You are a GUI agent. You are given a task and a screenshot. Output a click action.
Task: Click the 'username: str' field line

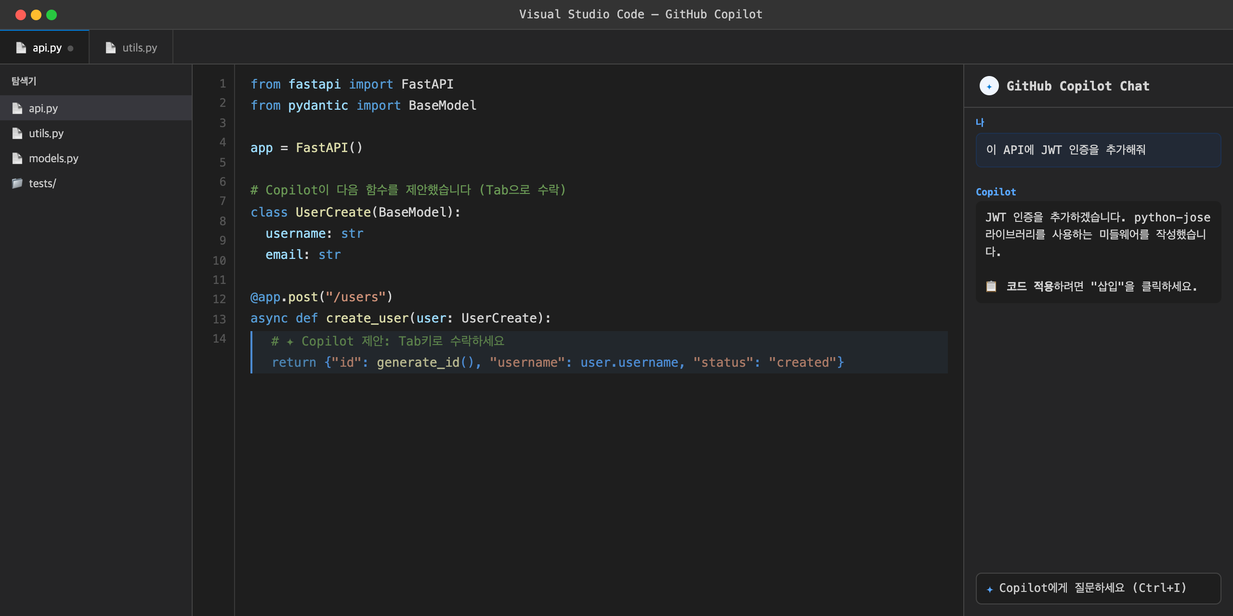pos(315,233)
